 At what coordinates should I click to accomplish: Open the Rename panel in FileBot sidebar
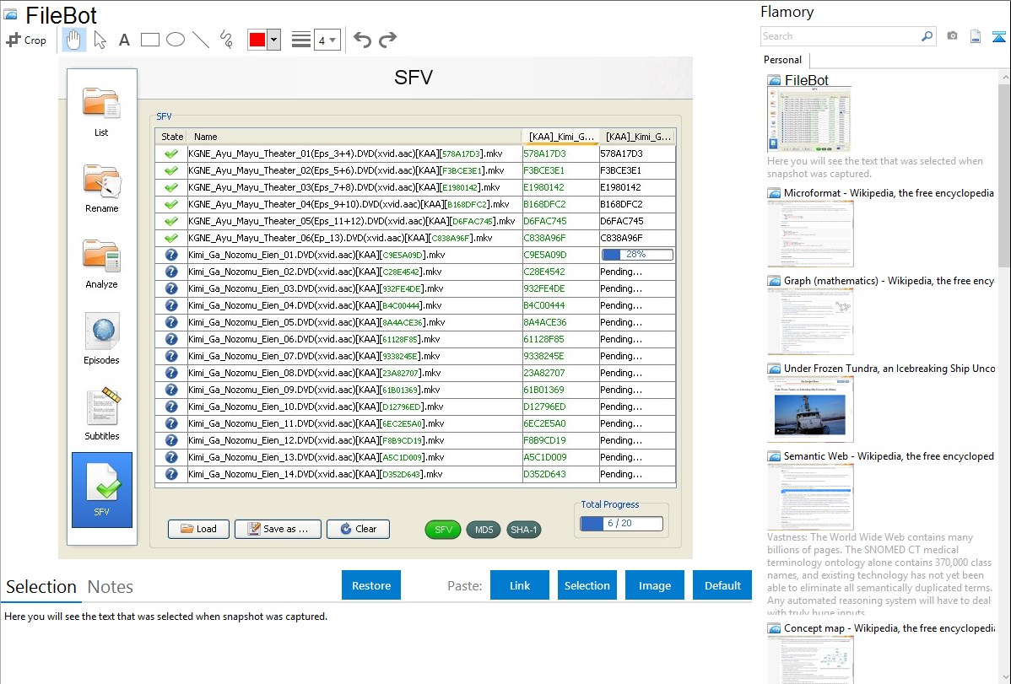(101, 187)
